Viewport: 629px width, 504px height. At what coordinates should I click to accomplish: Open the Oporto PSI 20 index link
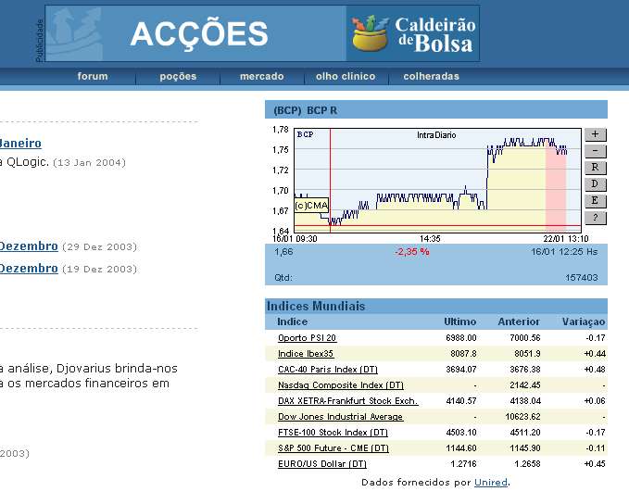[308, 338]
